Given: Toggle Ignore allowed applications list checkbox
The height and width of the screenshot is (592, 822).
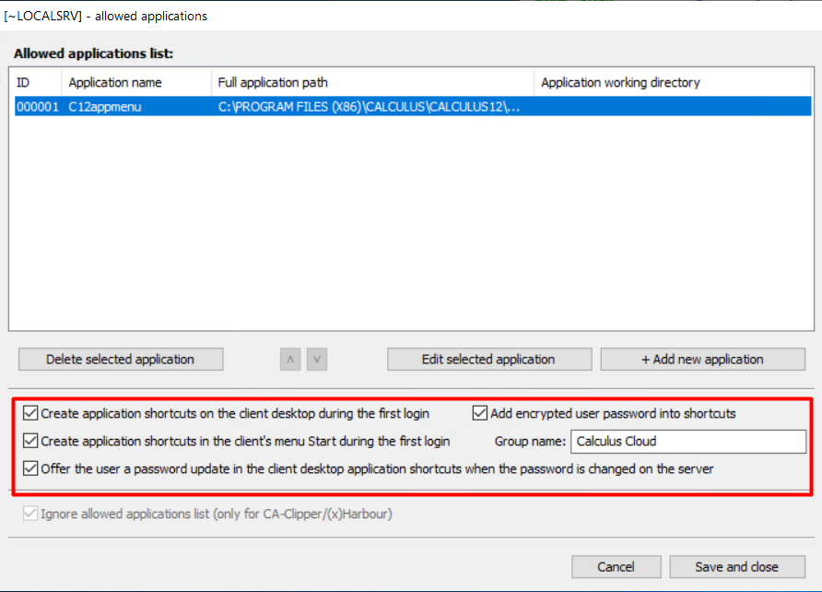Looking at the screenshot, I should pyautogui.click(x=31, y=514).
